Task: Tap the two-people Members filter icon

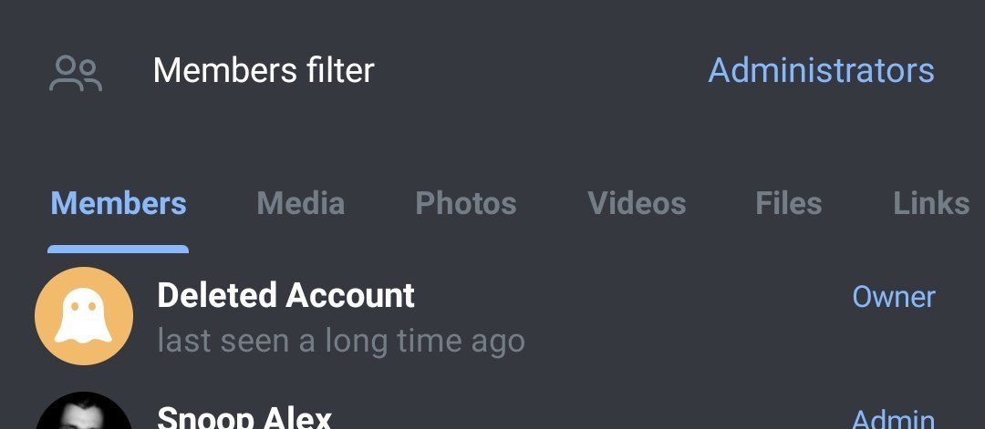Action: [76, 74]
